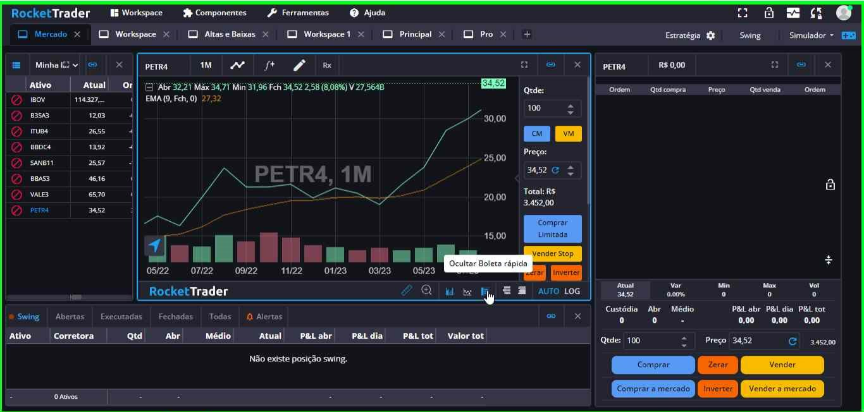Add a new workspace tab with plus icon
The height and width of the screenshot is (412, 864).
tap(527, 34)
